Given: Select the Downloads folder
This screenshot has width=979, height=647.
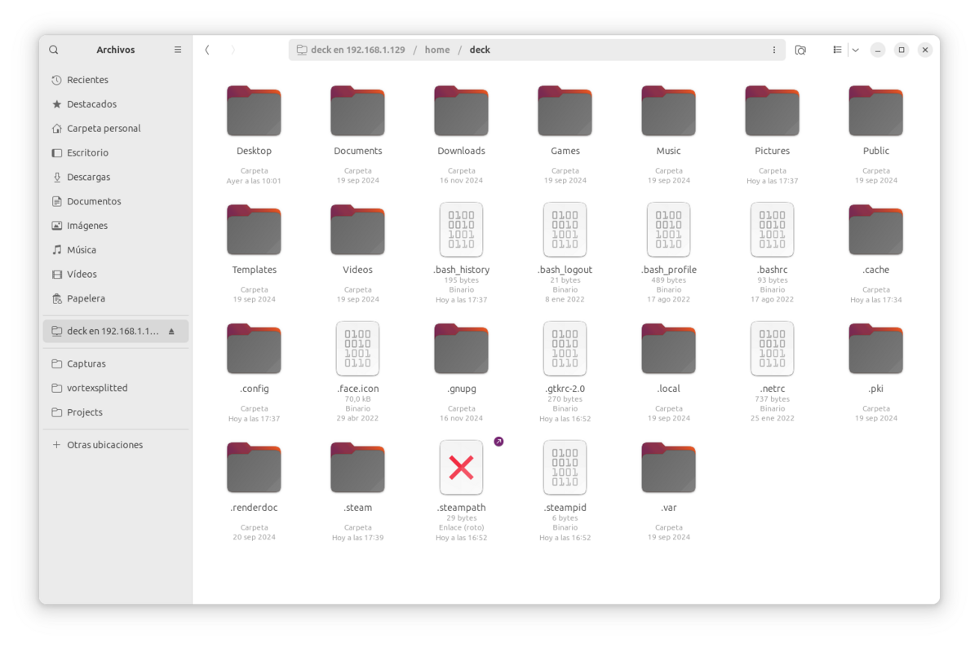Looking at the screenshot, I should pyautogui.click(x=461, y=111).
